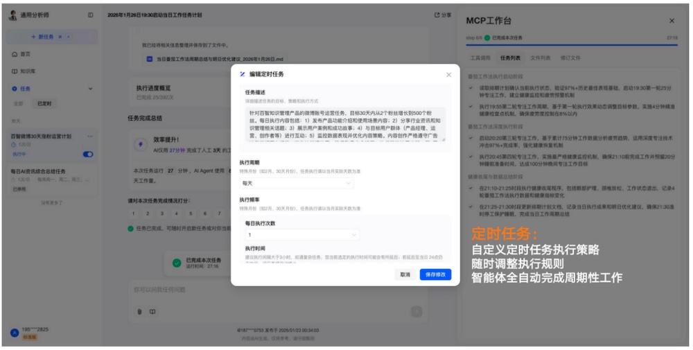Collapse the 任务 section chevron in sidebar

click(x=90, y=89)
